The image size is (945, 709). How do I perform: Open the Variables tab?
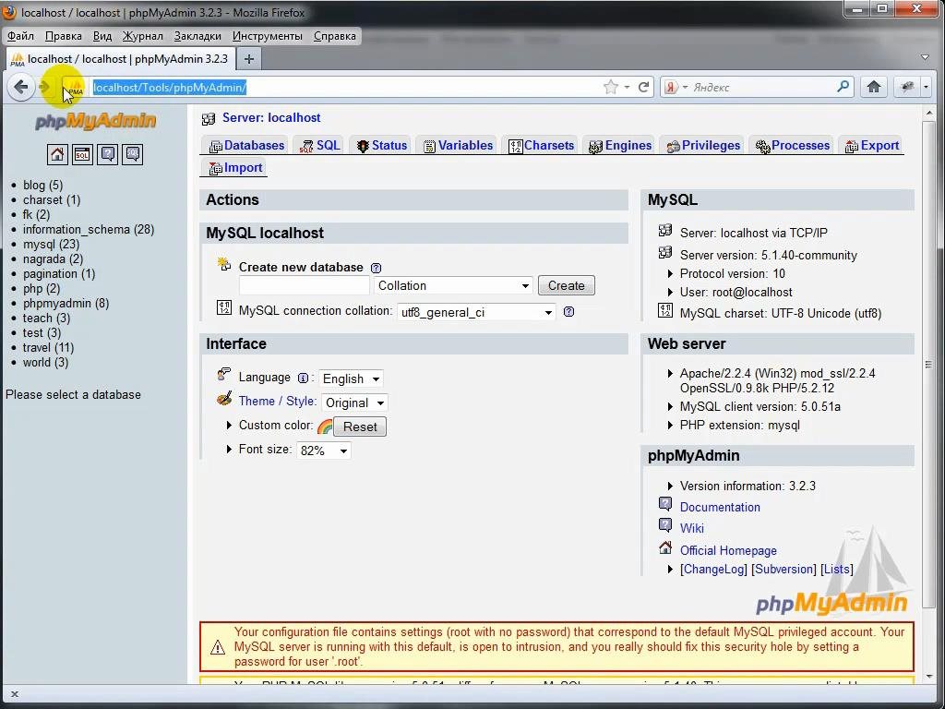(458, 145)
